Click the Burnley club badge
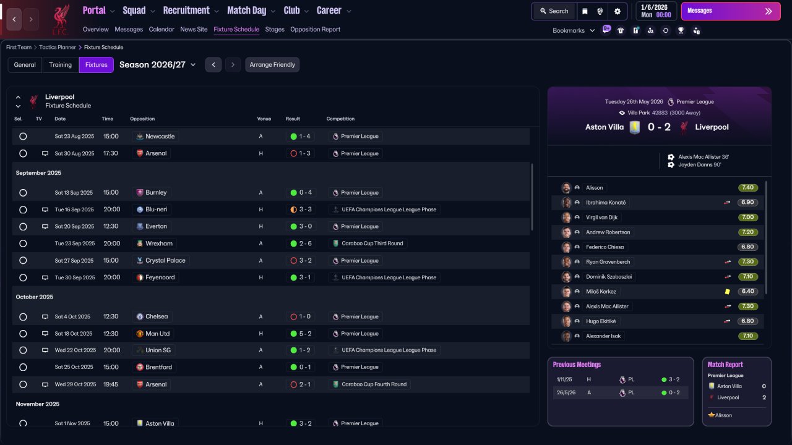 pos(140,193)
